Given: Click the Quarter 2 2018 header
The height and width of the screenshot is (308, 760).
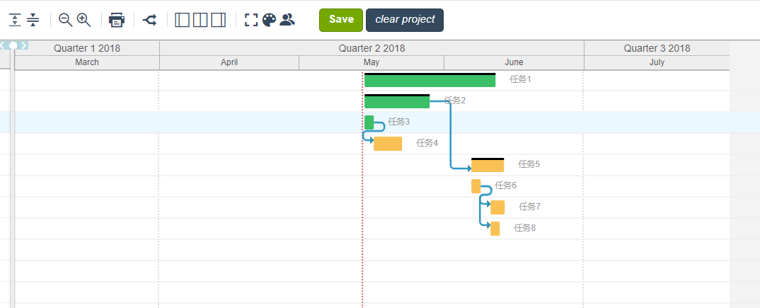Looking at the screenshot, I should [372, 48].
